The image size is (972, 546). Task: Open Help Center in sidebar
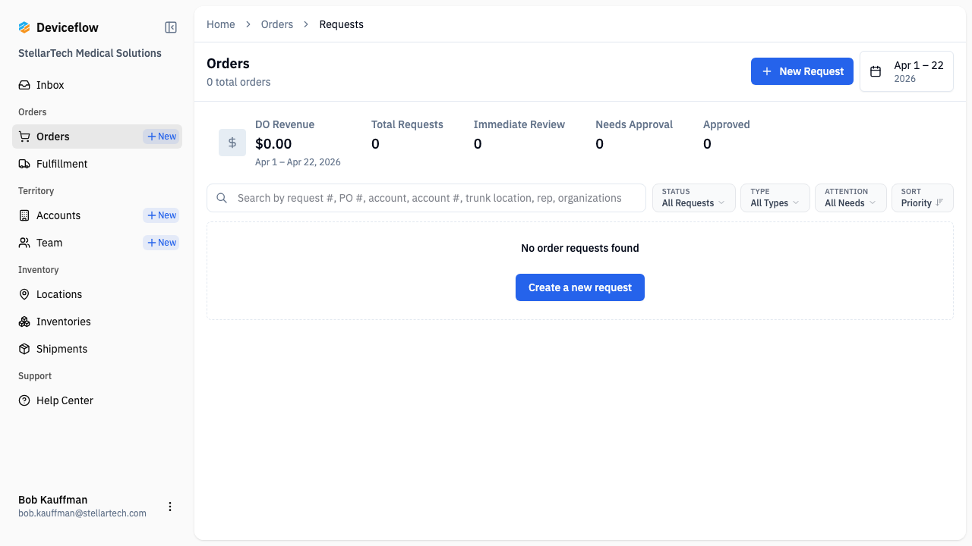click(x=97, y=400)
